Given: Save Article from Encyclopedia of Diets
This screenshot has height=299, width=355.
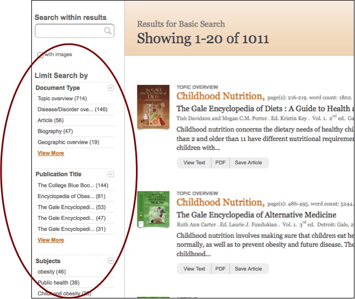Looking at the screenshot, I should [249, 162].
